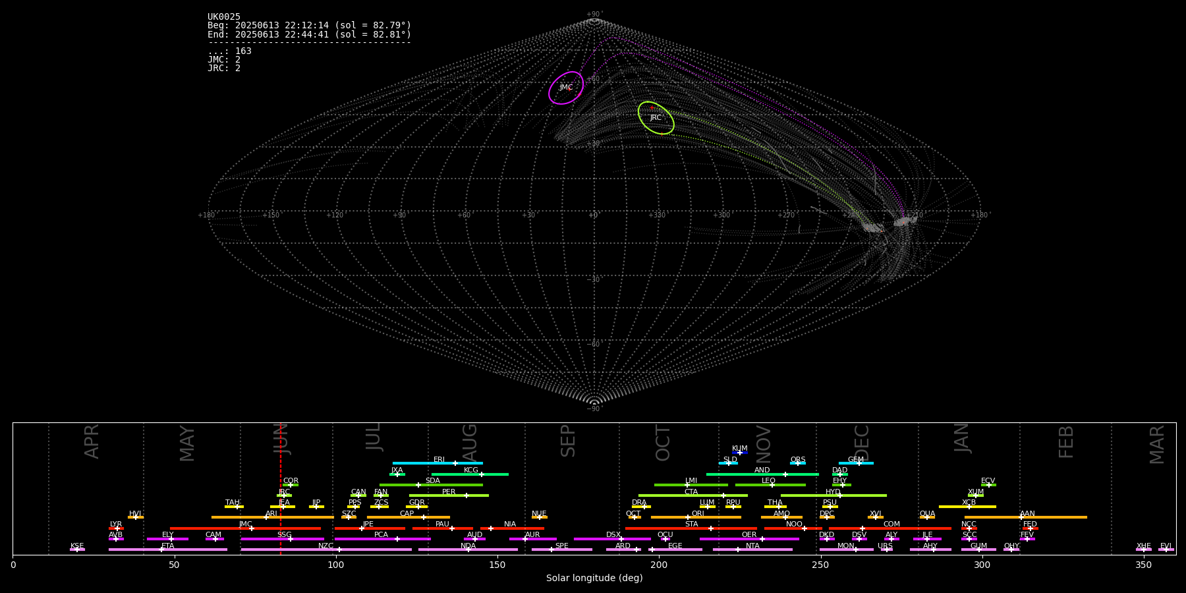Click the STA shower label in the timeline
Screen dimensions: 1186x593
(x=691, y=524)
